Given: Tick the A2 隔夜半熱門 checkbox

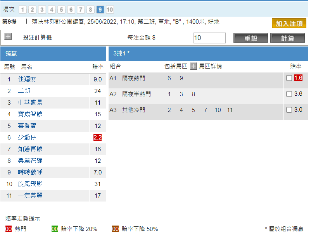Looking at the screenshot, I should point(289,94).
